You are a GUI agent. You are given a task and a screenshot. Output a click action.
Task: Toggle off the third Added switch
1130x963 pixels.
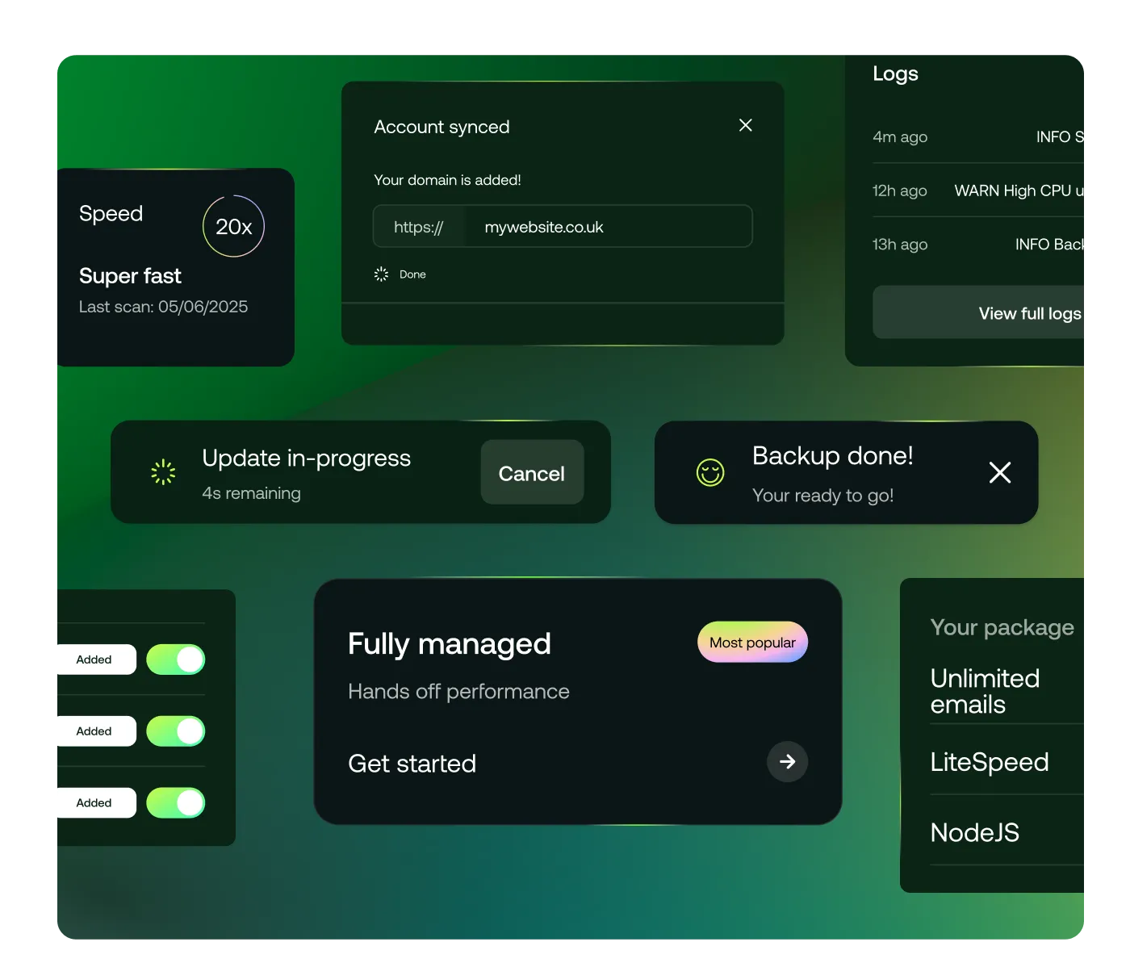coord(176,802)
